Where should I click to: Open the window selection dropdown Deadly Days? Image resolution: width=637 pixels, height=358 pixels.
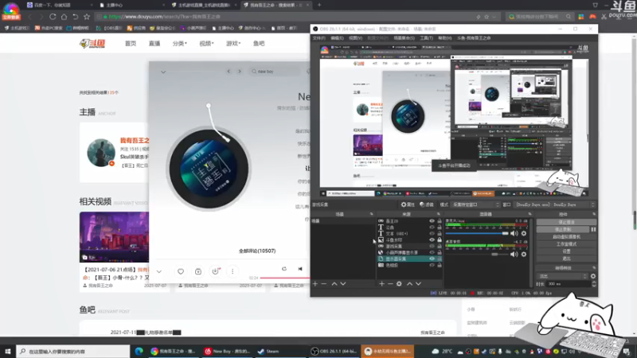555,204
